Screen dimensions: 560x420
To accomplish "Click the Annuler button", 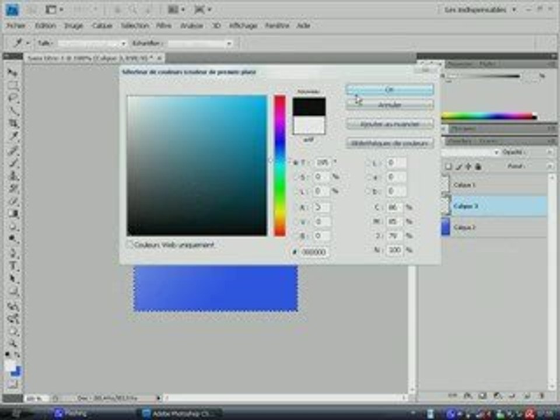I will [390, 105].
